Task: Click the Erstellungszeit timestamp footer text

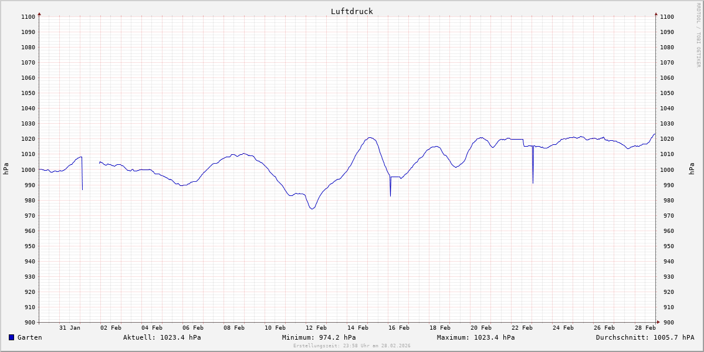Action: (x=351, y=346)
